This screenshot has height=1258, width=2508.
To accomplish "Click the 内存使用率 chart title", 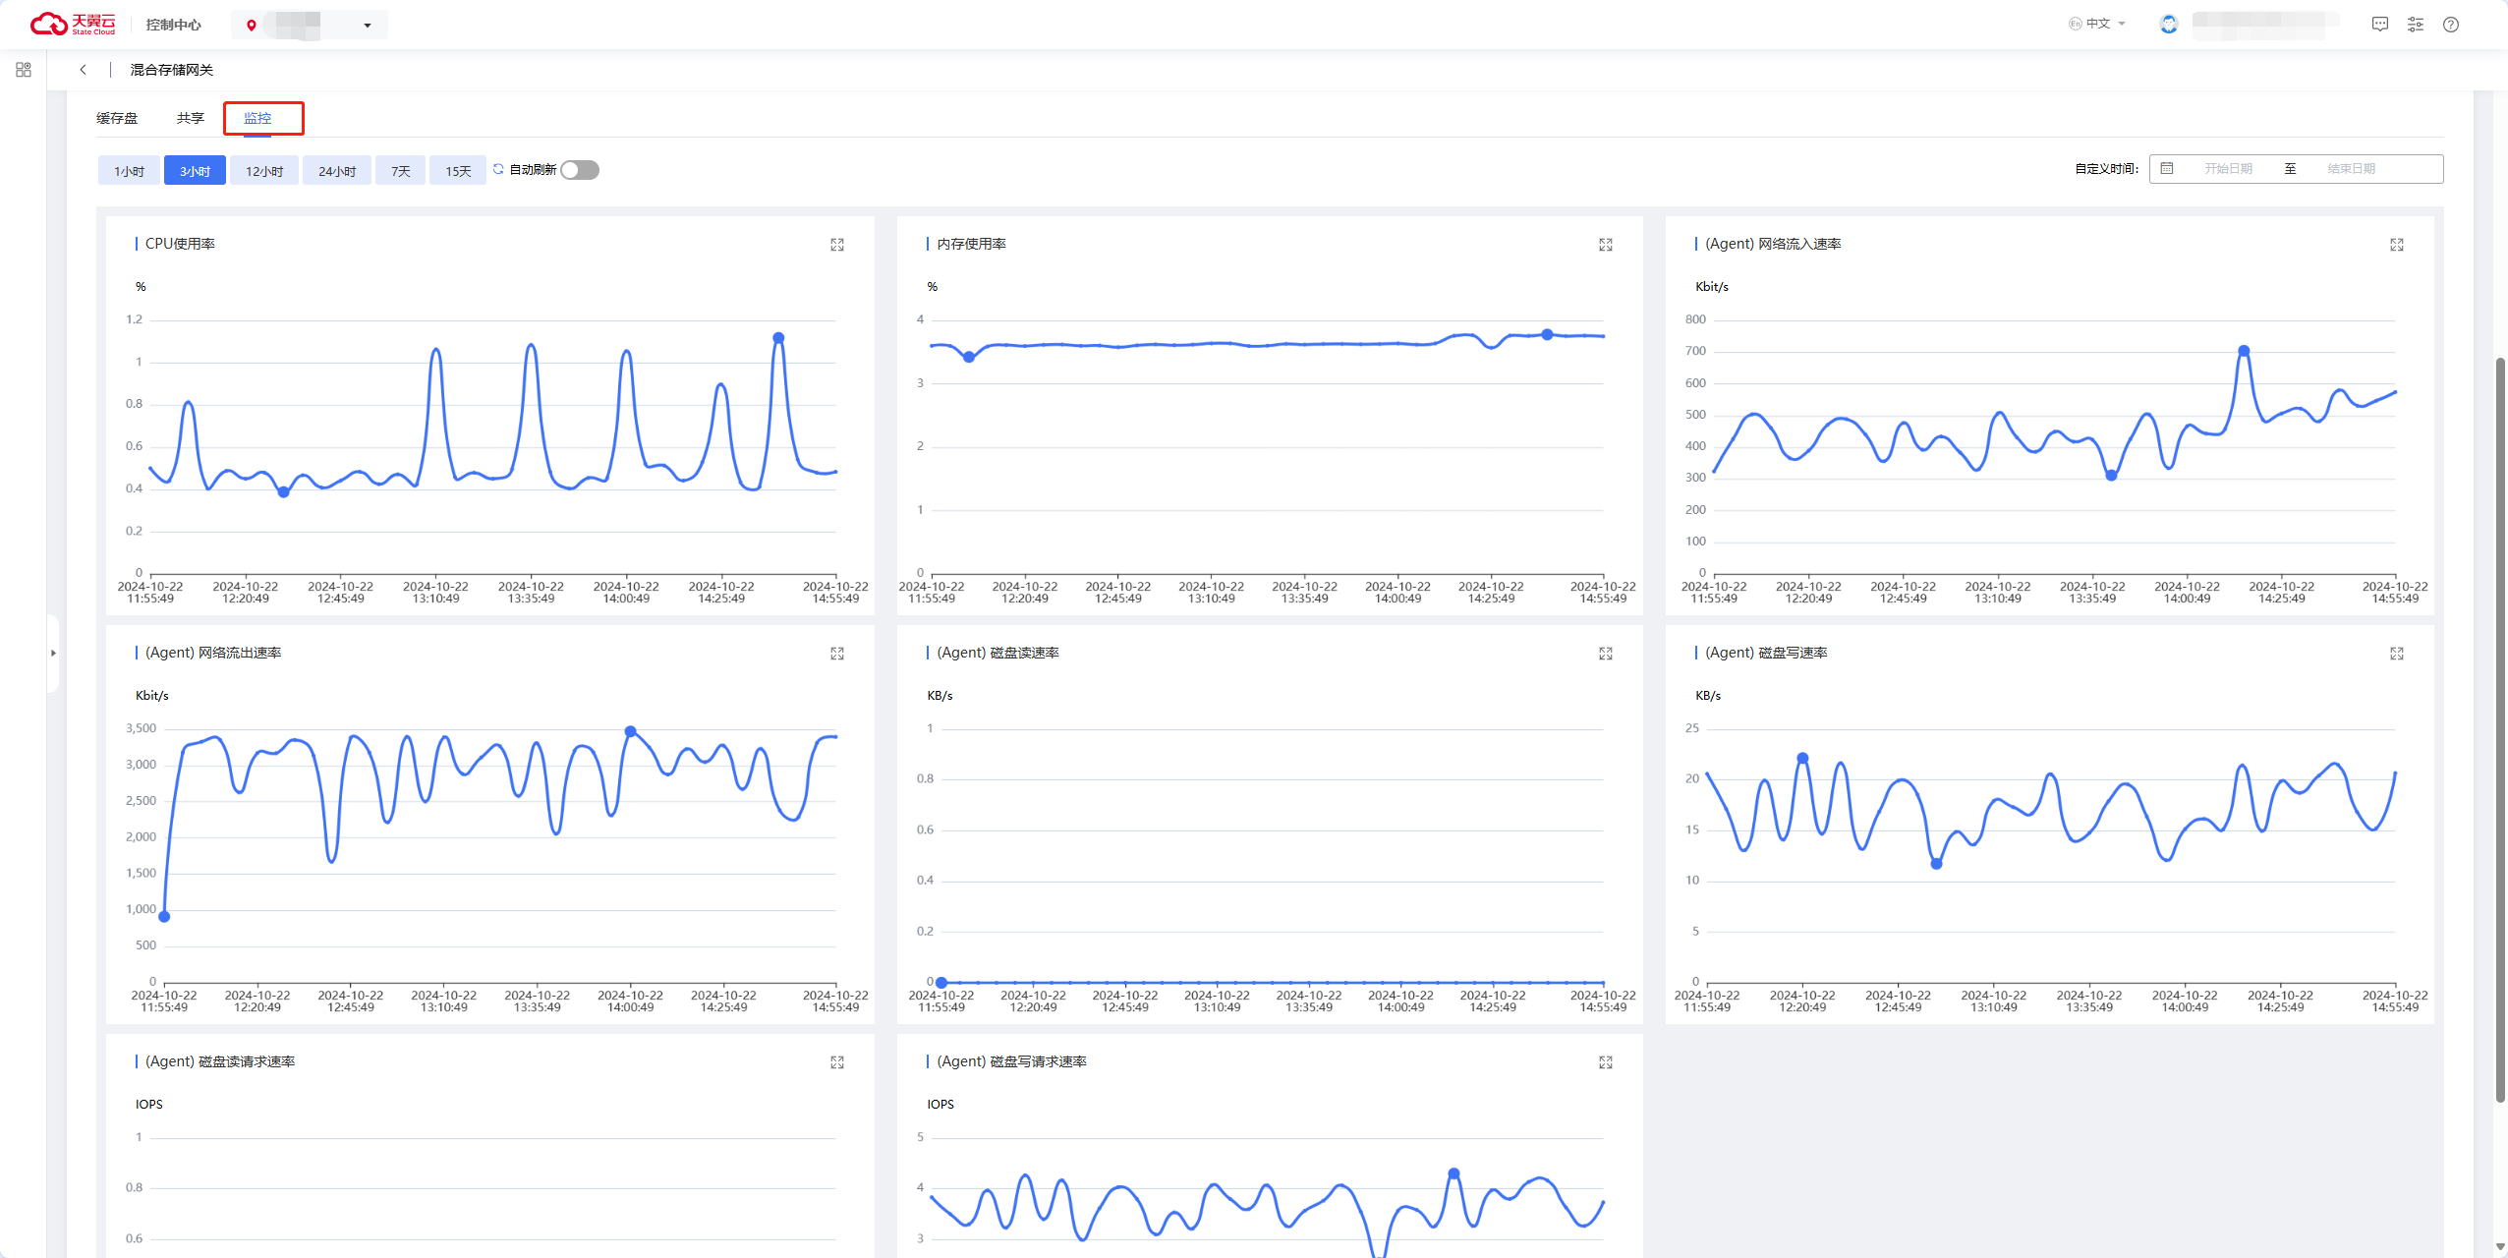I will (971, 244).
